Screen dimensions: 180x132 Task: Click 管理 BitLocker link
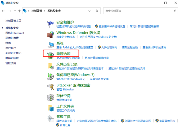pyautogui.click(x=65, y=89)
